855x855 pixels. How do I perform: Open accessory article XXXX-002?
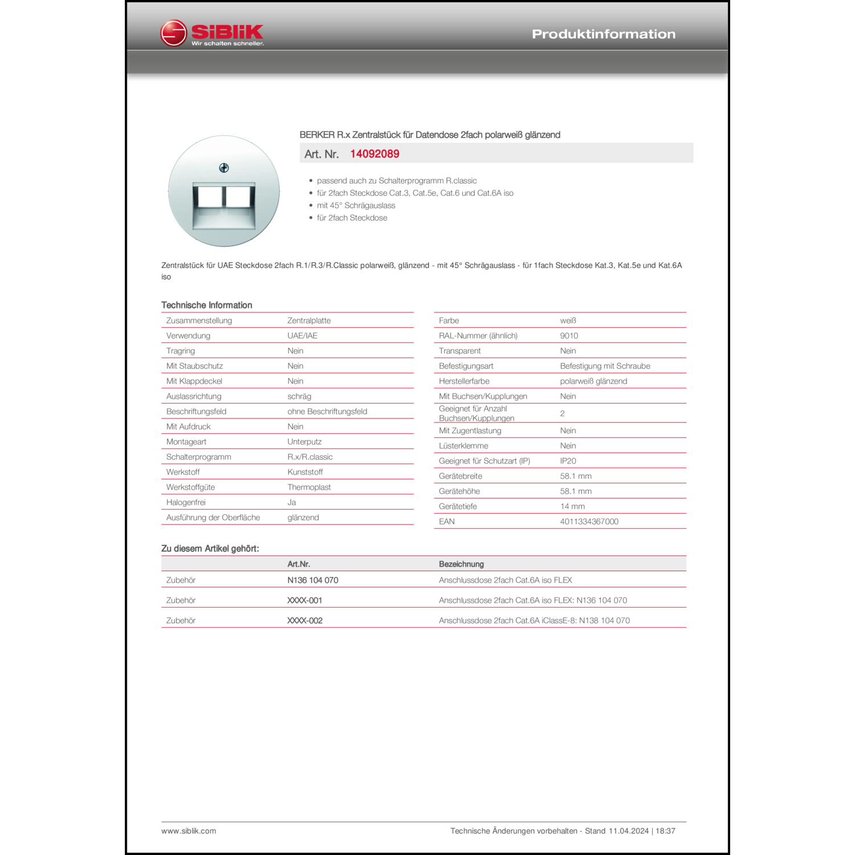tap(305, 621)
